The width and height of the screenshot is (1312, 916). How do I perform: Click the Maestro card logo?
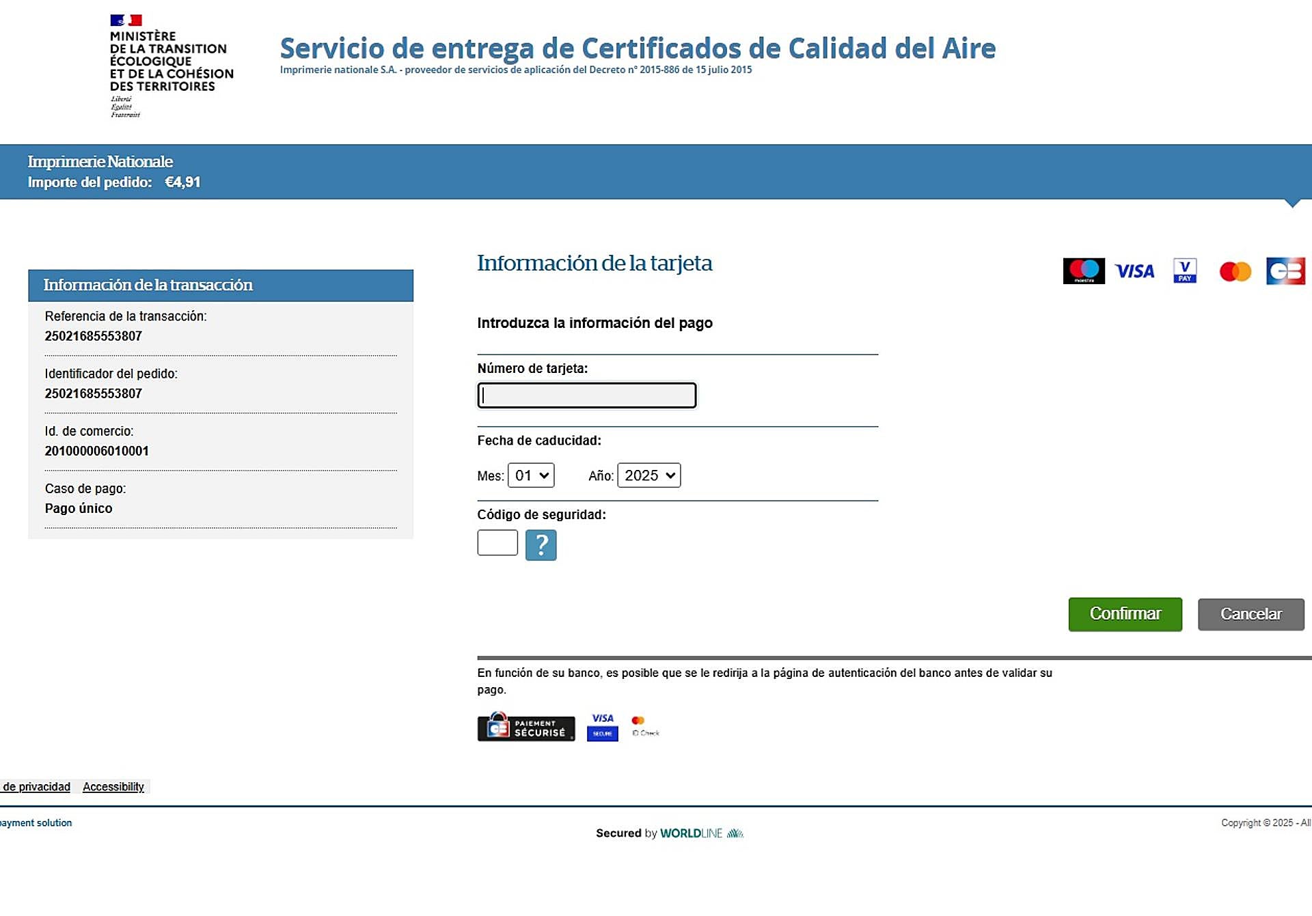tap(1084, 271)
